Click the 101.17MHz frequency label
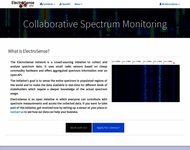Viewport: 190px width, 150px height. (126, 61)
